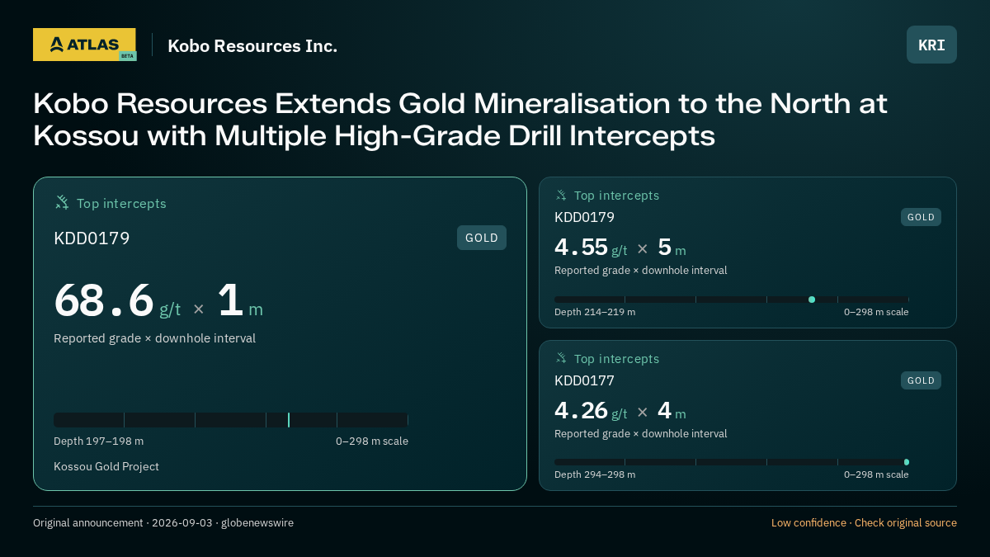Click the GOLD tag on the 4.55 g/t card

[921, 217]
